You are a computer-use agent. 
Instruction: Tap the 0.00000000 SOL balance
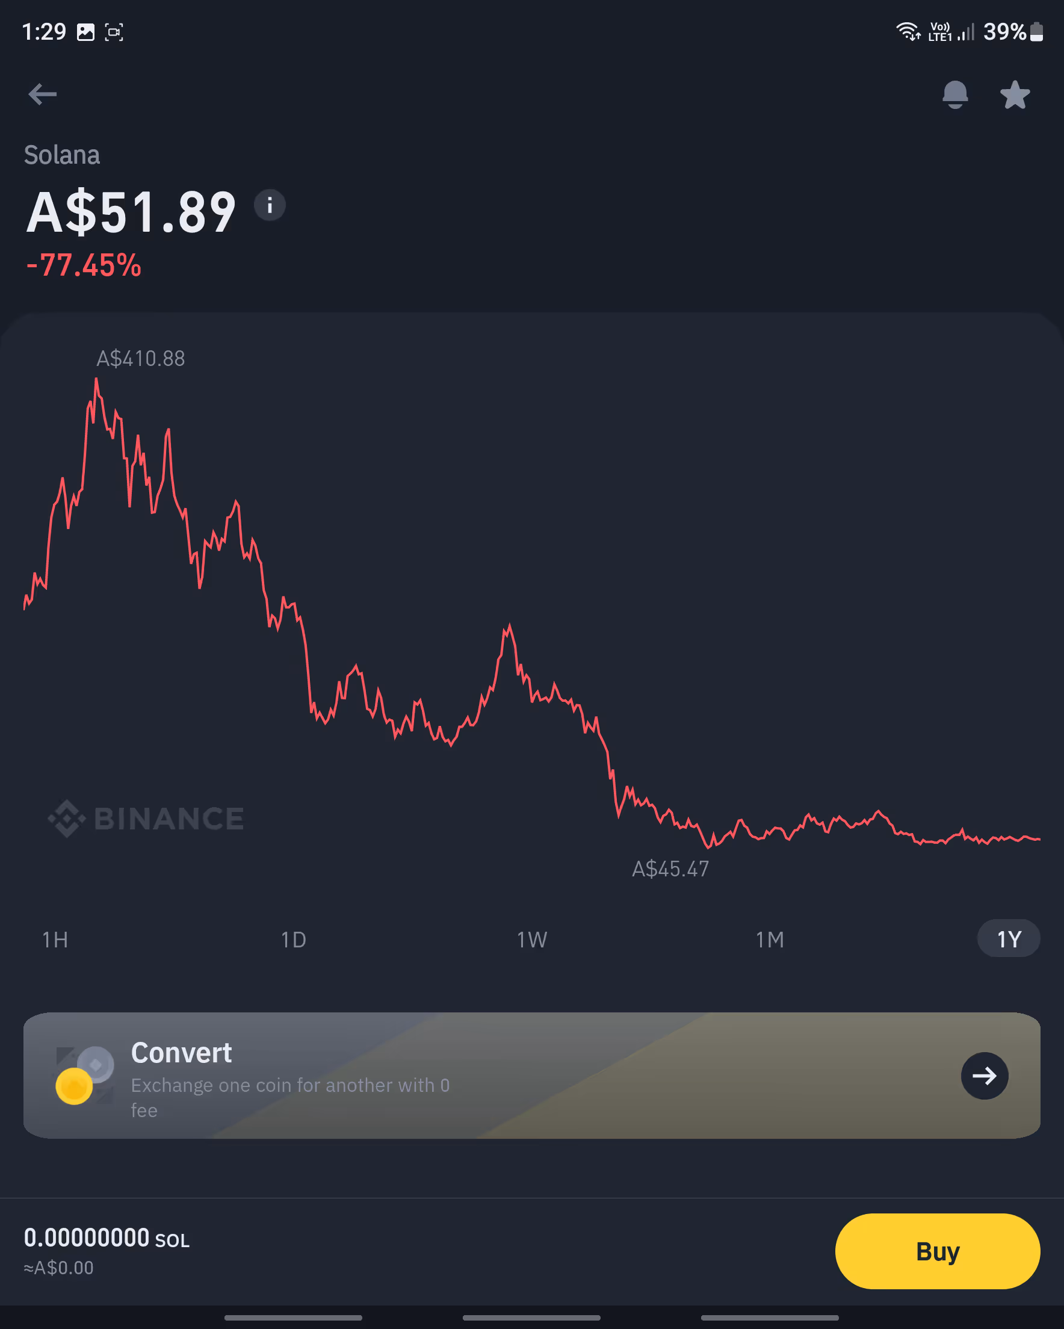coord(106,1238)
